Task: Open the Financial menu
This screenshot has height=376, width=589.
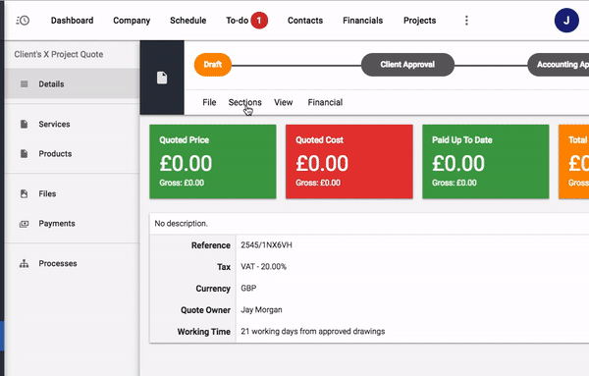Action: pos(325,102)
